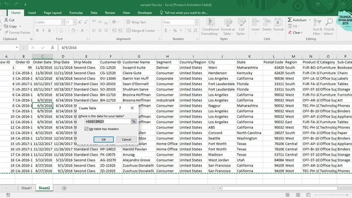Toggle Italic formatting

point(43,30)
